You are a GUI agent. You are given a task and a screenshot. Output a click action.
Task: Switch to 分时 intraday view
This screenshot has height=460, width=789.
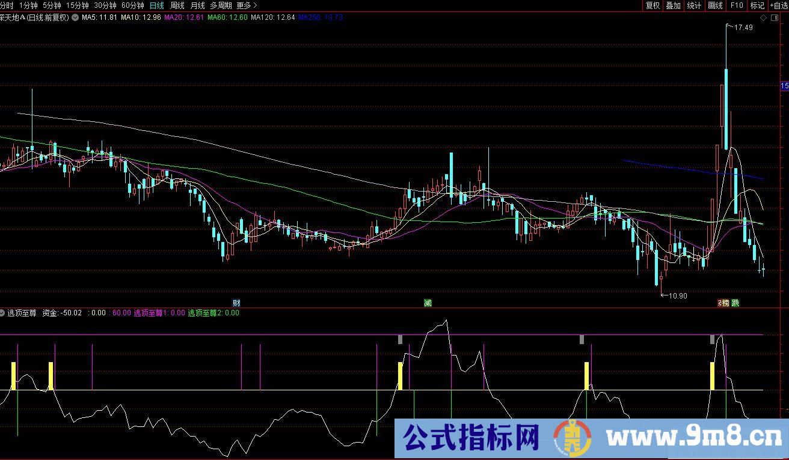pos(7,5)
